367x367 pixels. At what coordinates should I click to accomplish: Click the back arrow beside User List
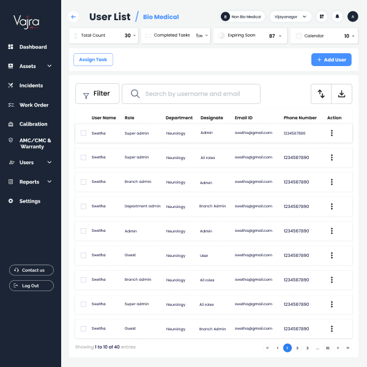coord(74,17)
